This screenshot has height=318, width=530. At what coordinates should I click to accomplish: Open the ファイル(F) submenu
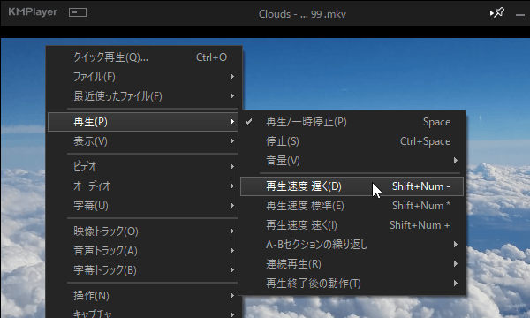click(144, 77)
